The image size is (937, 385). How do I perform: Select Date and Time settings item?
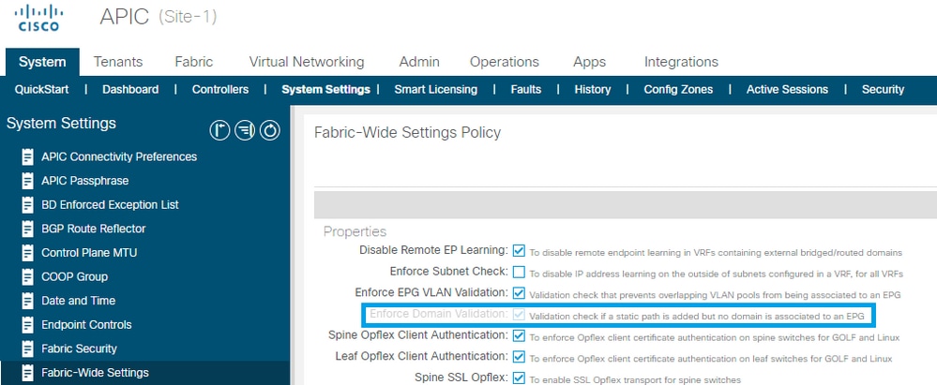(78, 301)
